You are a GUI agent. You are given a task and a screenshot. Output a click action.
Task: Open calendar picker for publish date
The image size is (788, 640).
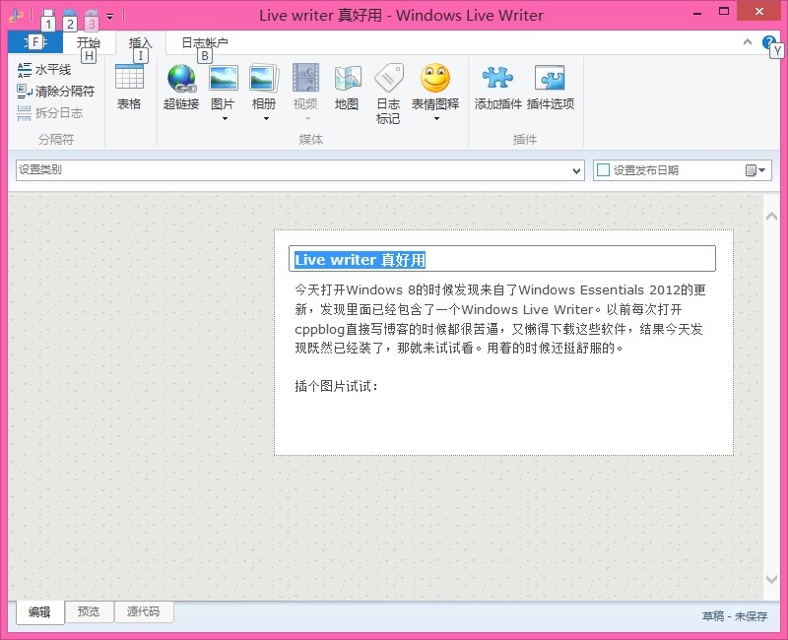pyautogui.click(x=755, y=170)
